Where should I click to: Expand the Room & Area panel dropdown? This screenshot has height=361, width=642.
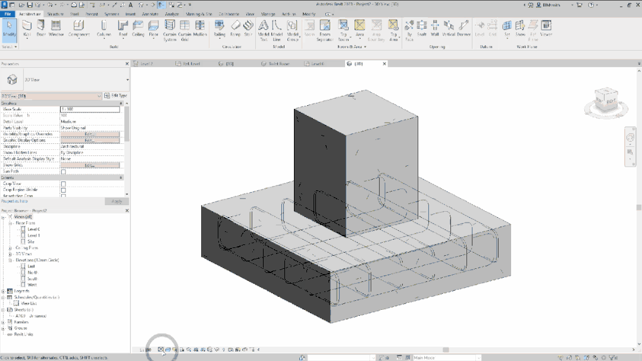(351, 46)
